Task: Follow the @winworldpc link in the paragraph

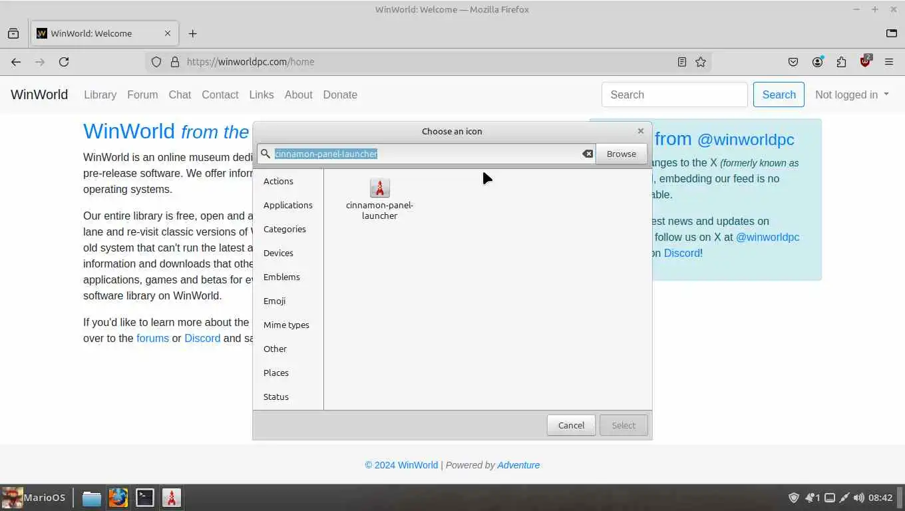Action: (767, 237)
